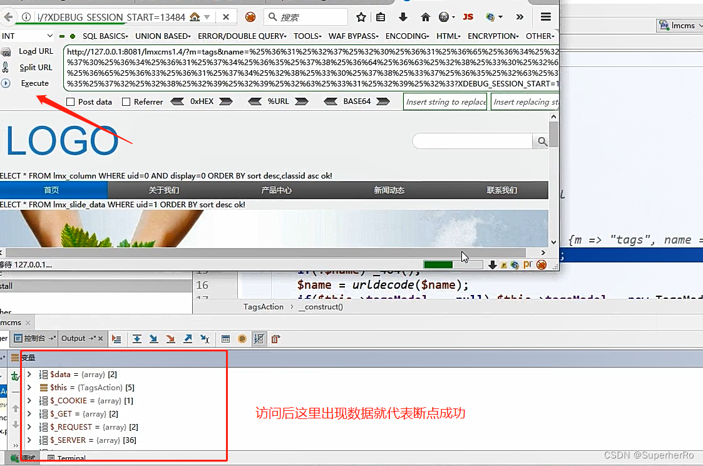703x466 pixels.
Task: Click the Load URL button
Action: tap(36, 51)
